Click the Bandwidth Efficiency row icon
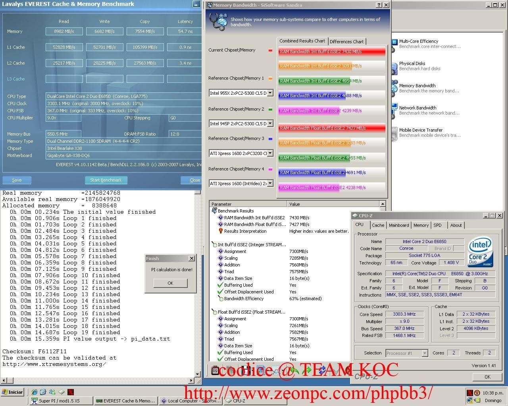Viewport: 508px width, 406px height. point(221,299)
